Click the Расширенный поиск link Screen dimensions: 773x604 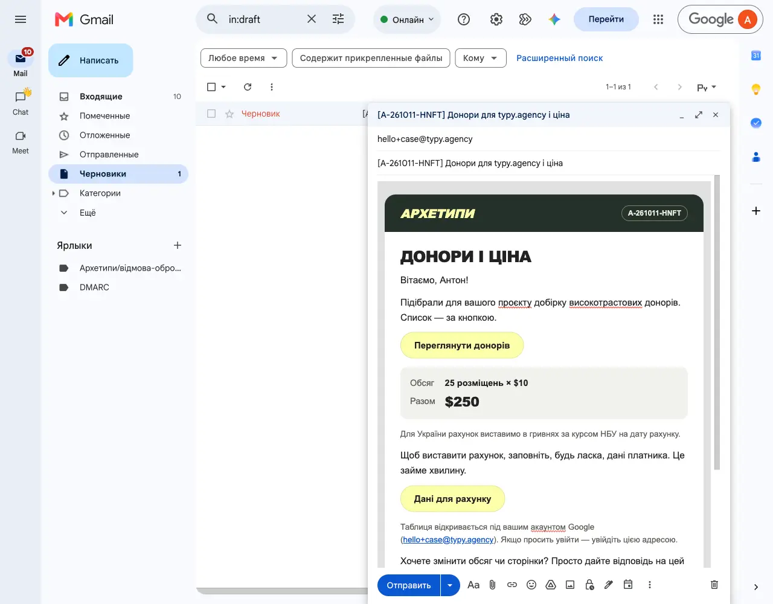coord(559,58)
